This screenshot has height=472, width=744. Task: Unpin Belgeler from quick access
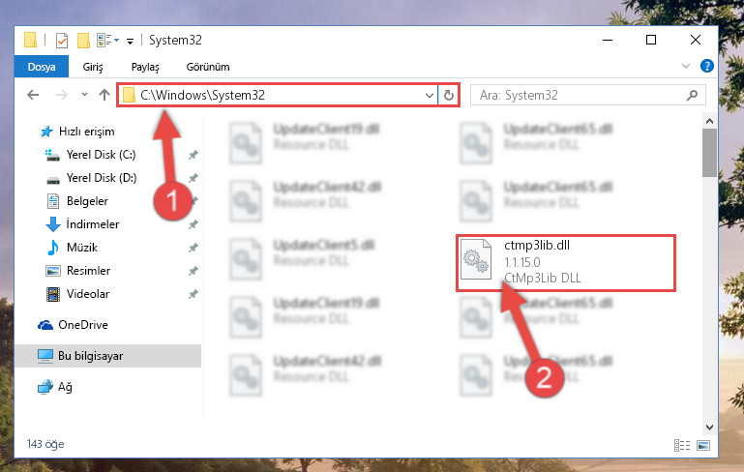pos(193,201)
